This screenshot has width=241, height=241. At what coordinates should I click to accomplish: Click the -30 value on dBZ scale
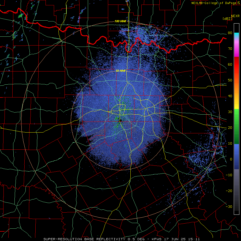coord(229,206)
